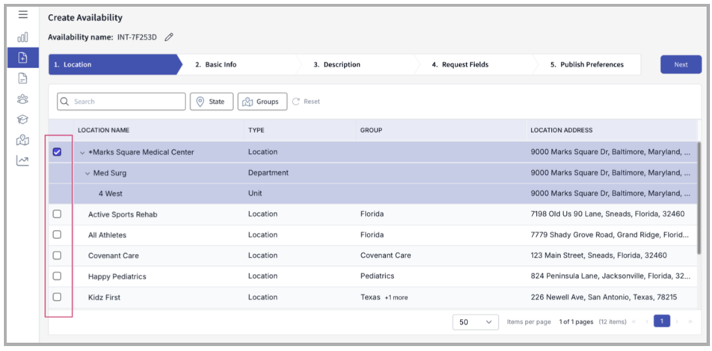
Task: Click the bar chart sidebar icon
Action: click(x=22, y=37)
